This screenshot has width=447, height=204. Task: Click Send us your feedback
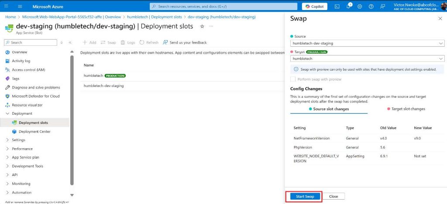pos(185,42)
